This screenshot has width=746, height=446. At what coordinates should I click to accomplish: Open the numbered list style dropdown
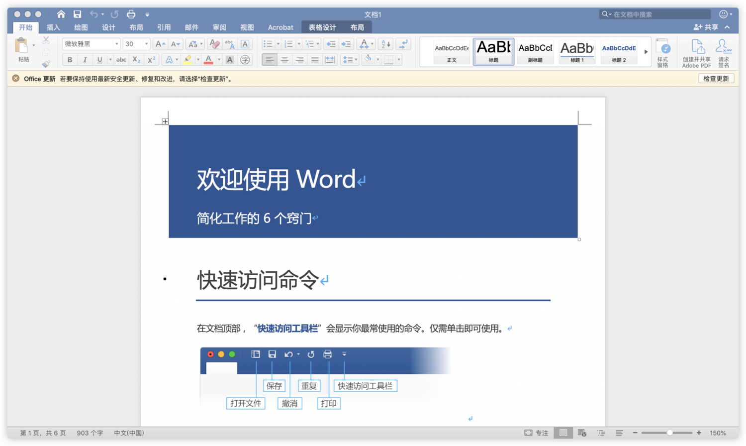(x=298, y=44)
